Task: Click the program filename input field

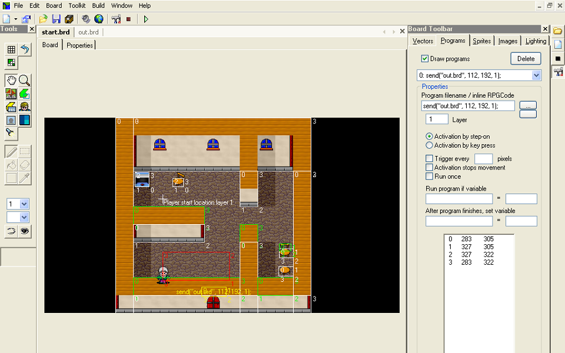Action: [x=468, y=106]
